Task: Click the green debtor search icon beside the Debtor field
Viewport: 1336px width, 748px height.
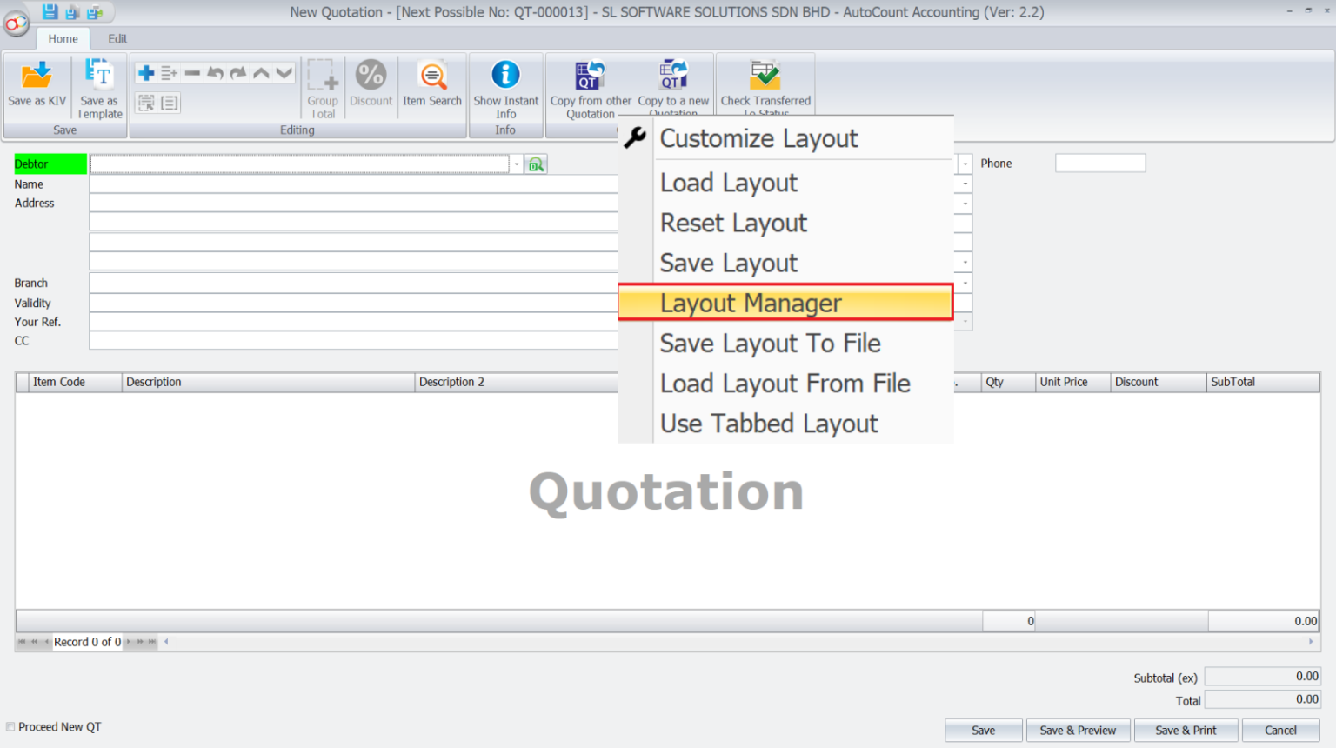Action: click(536, 164)
